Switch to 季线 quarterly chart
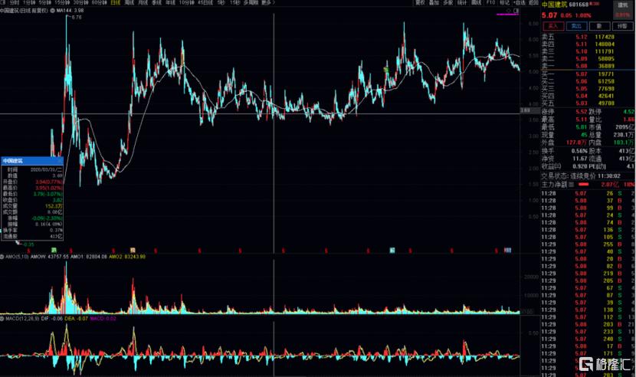The height and width of the screenshot is (377, 636). [156, 2]
